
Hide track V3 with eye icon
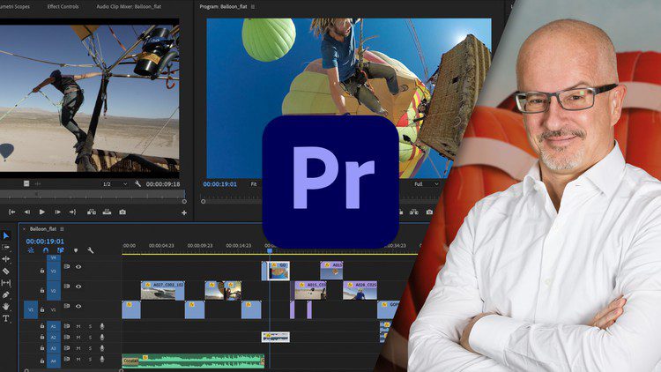click(78, 266)
